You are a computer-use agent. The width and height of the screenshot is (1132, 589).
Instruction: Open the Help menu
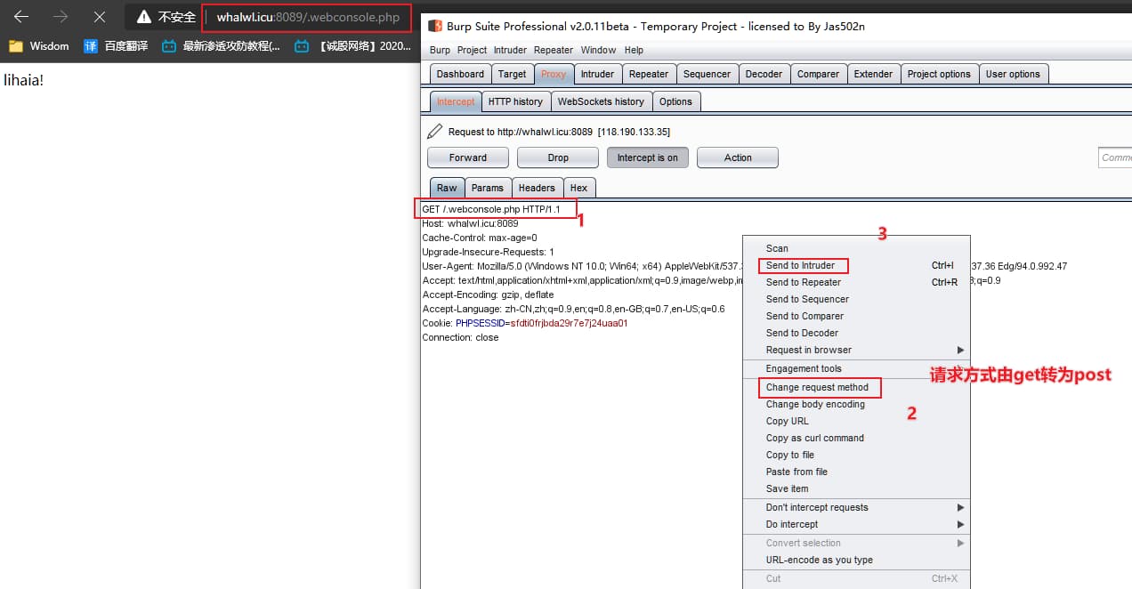coord(634,50)
